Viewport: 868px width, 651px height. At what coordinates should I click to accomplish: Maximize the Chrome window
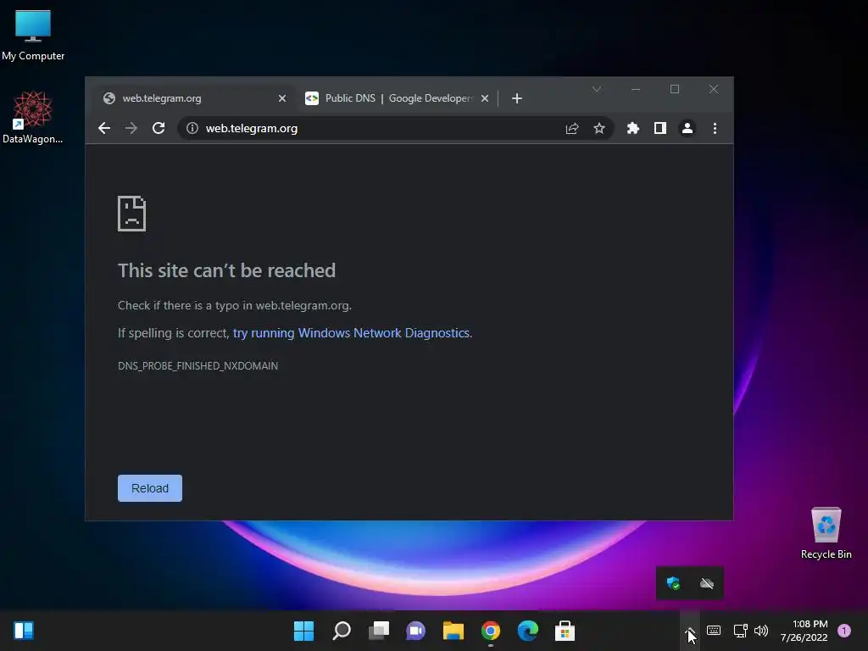coord(674,89)
